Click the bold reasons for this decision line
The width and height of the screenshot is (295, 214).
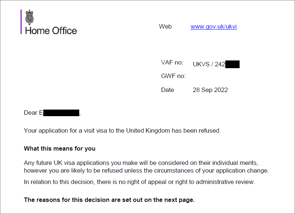(x=109, y=200)
